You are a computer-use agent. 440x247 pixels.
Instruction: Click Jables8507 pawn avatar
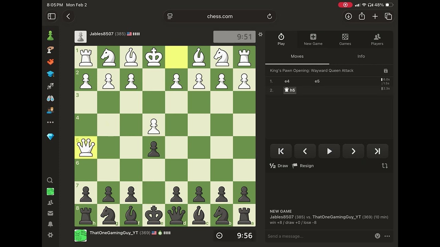[x=80, y=37]
